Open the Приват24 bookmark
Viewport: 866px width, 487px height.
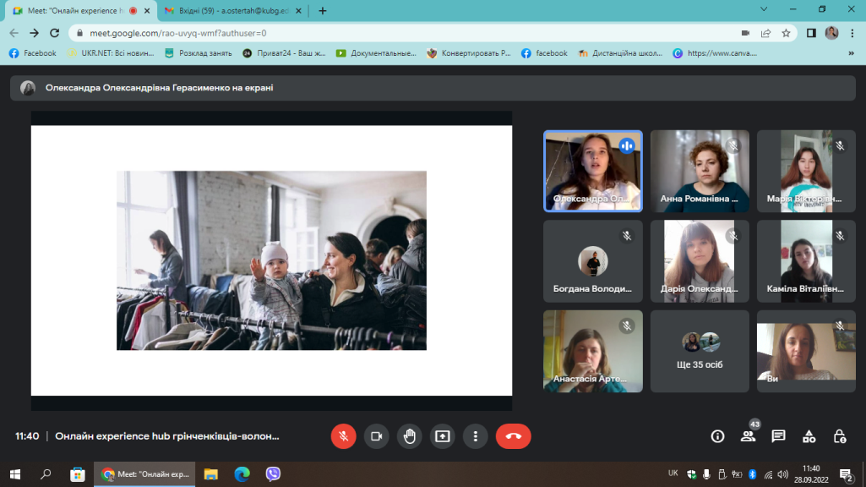pos(285,53)
